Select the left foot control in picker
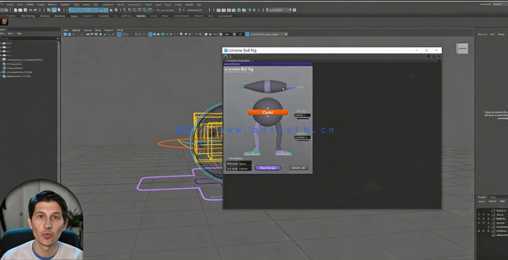Viewport: 508px width, 260px height. click(252, 152)
